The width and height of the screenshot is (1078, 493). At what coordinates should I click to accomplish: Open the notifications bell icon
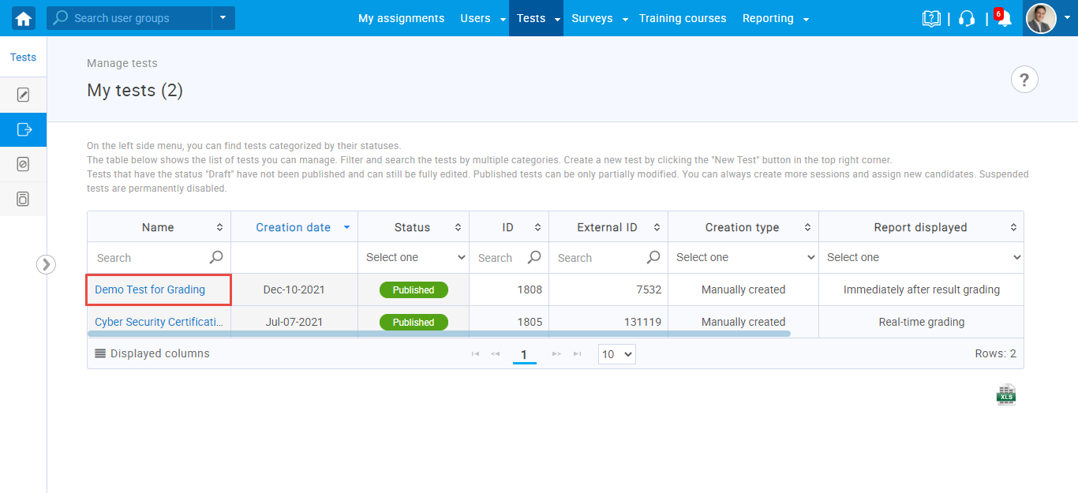(x=1004, y=19)
